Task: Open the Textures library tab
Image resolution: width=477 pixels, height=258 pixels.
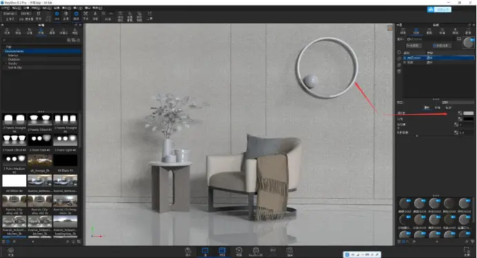Action: pyautogui.click(x=30, y=31)
